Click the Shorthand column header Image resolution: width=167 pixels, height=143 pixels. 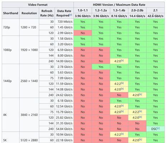point(11,13)
